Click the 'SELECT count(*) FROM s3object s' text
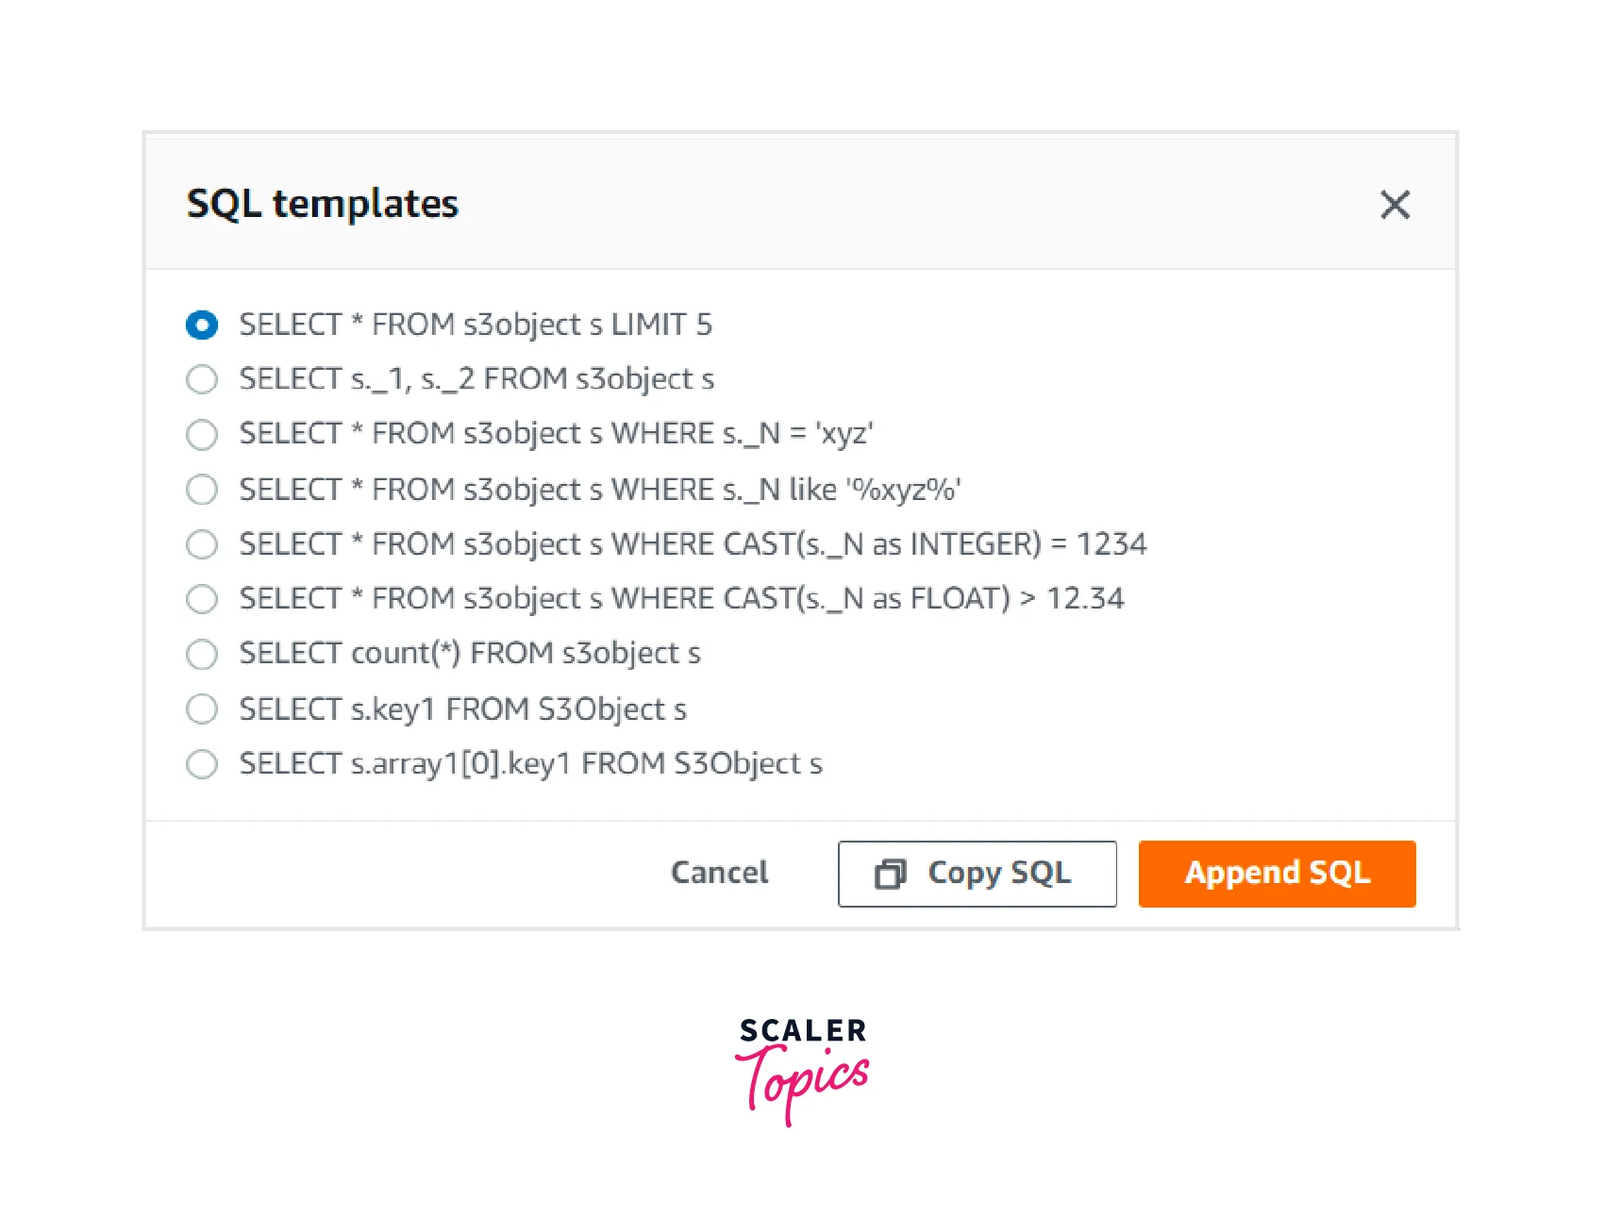 pyautogui.click(x=470, y=653)
